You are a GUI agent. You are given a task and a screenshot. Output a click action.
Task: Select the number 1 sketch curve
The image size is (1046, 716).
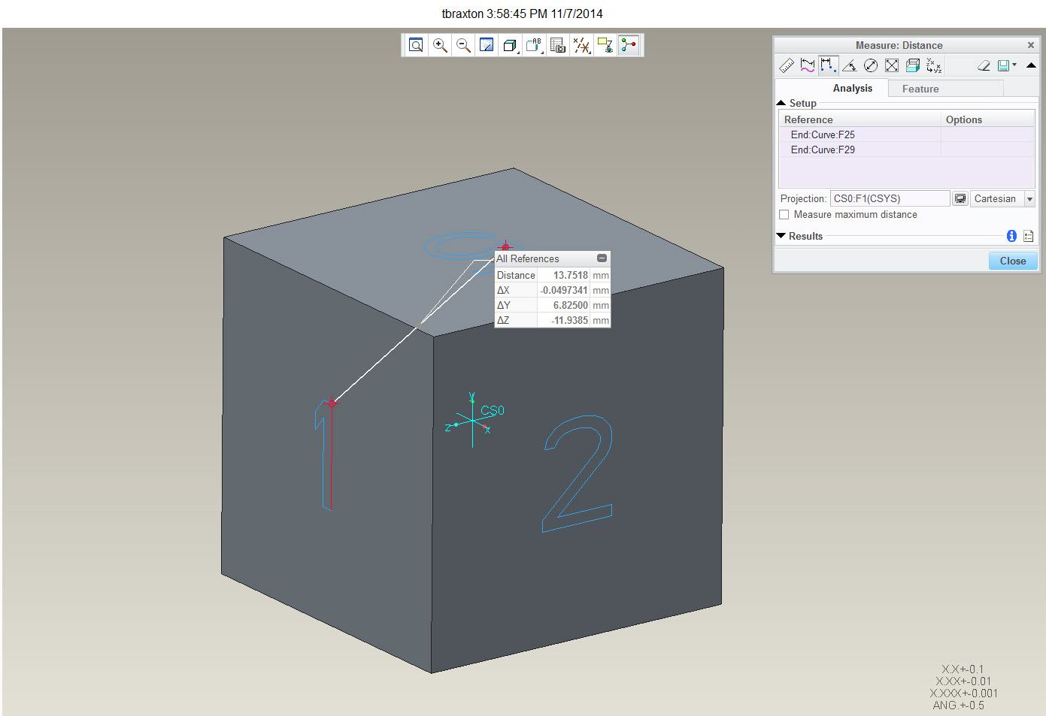(325, 455)
